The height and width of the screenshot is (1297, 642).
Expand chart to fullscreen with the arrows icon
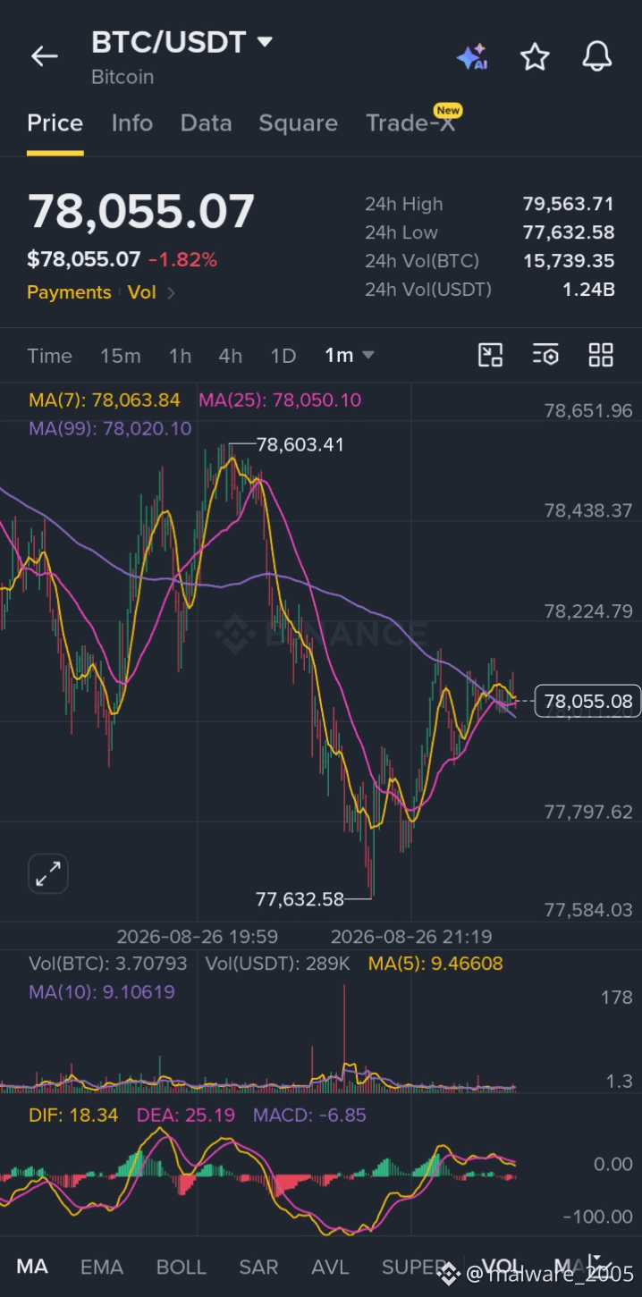point(47,874)
